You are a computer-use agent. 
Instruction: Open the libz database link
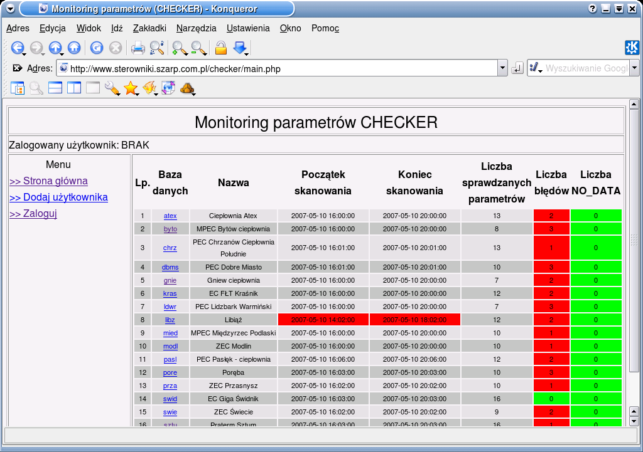pyautogui.click(x=170, y=320)
